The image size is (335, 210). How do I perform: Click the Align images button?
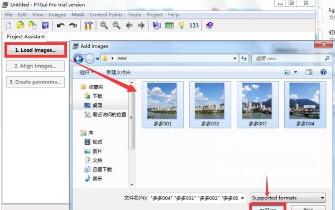(x=35, y=66)
